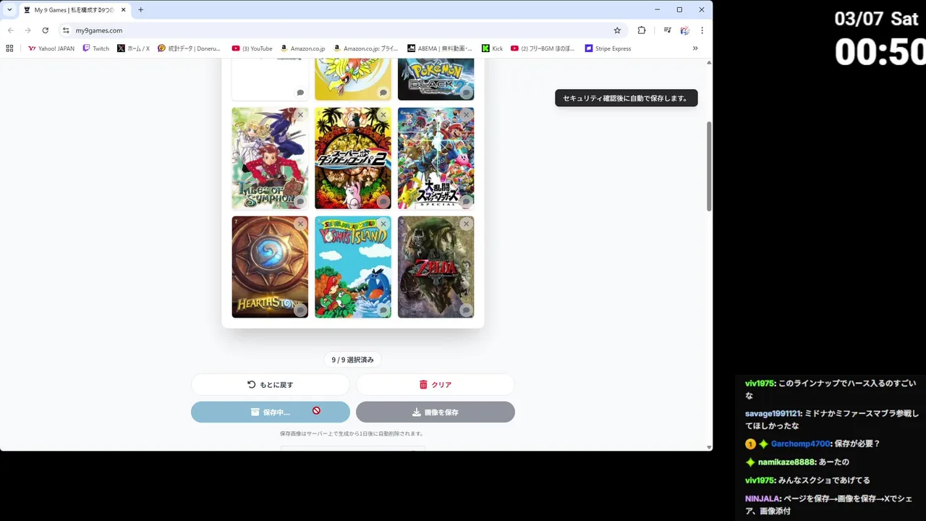Open Twitch bookmark
Image resolution: width=926 pixels, height=521 pixels.
pos(95,48)
